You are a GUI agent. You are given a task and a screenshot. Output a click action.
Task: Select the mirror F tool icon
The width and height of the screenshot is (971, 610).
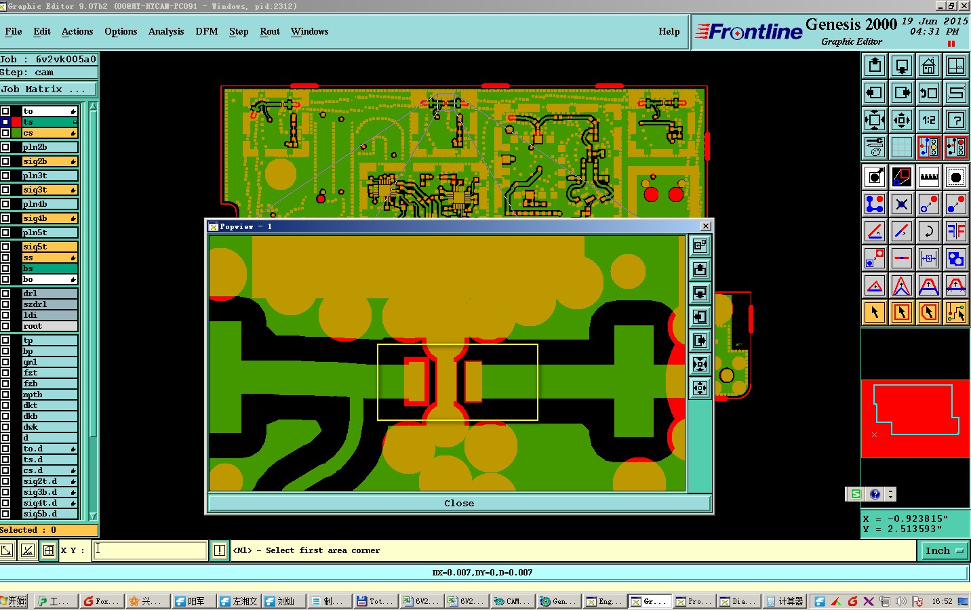coord(955,231)
